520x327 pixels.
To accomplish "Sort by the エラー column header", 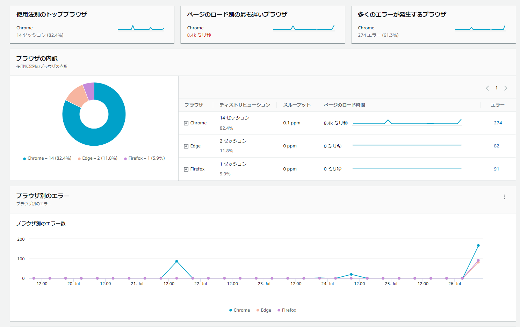I will click(498, 105).
